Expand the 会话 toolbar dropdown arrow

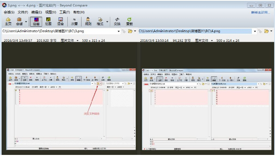coord(26,22)
